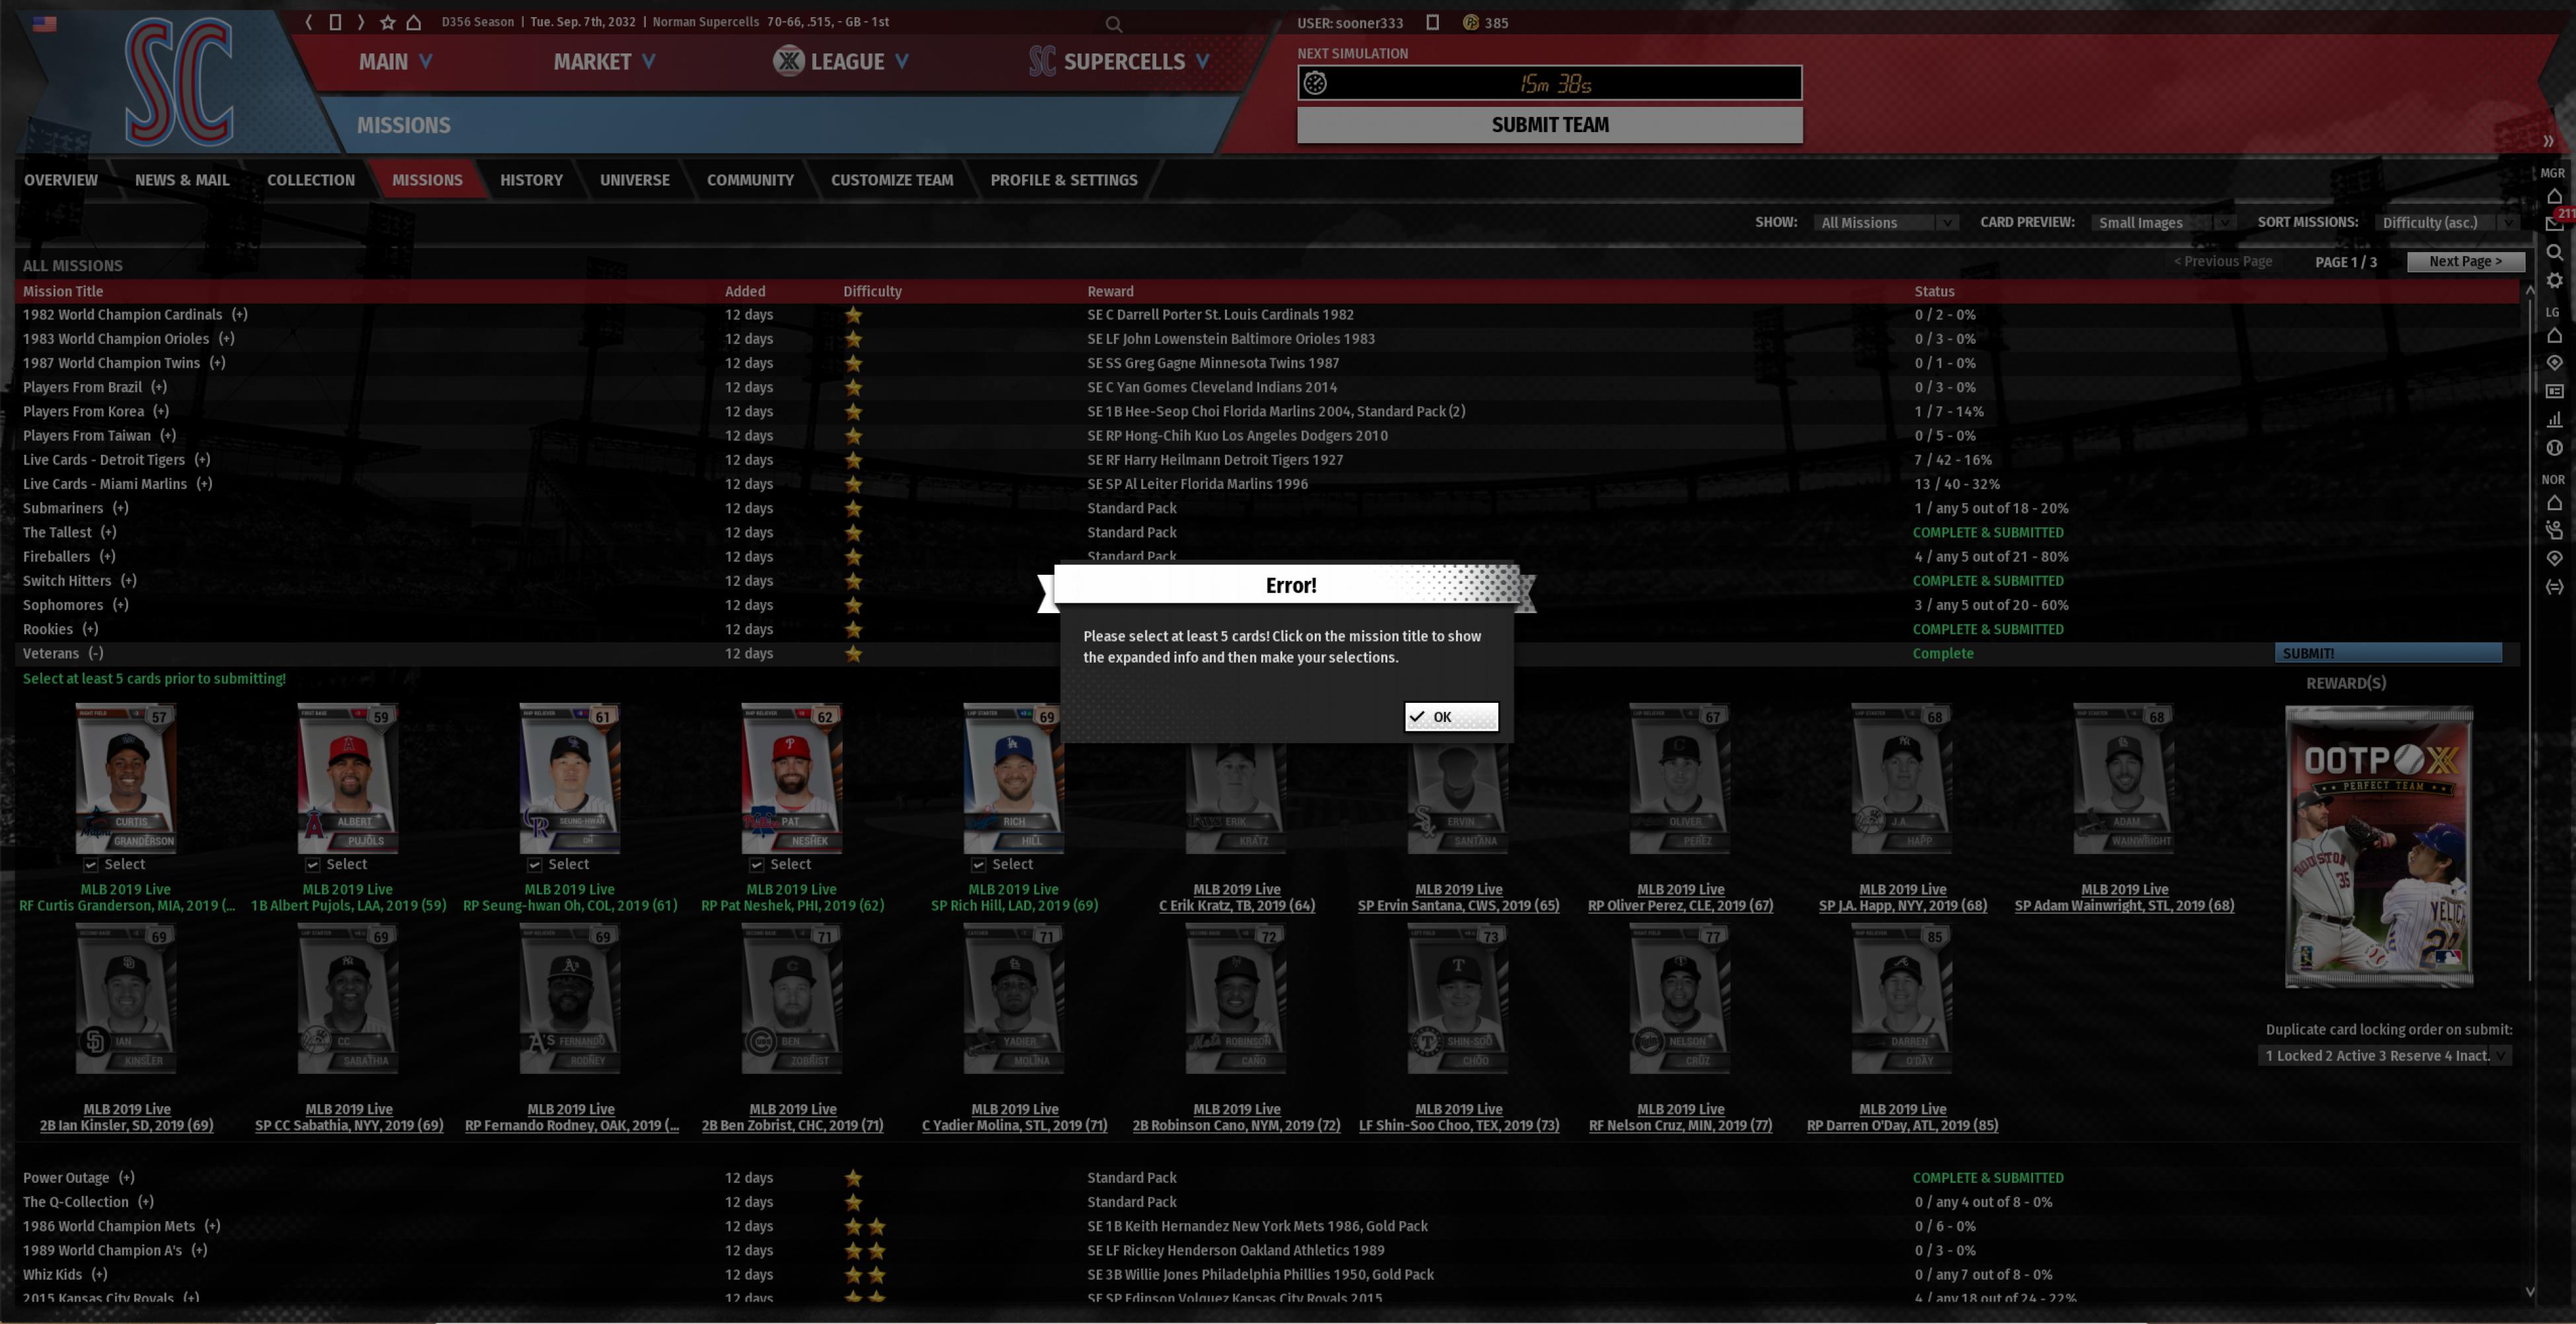This screenshot has width=2576, height=1324.
Task: Click the Perfect Points coin icon
Action: [1470, 22]
